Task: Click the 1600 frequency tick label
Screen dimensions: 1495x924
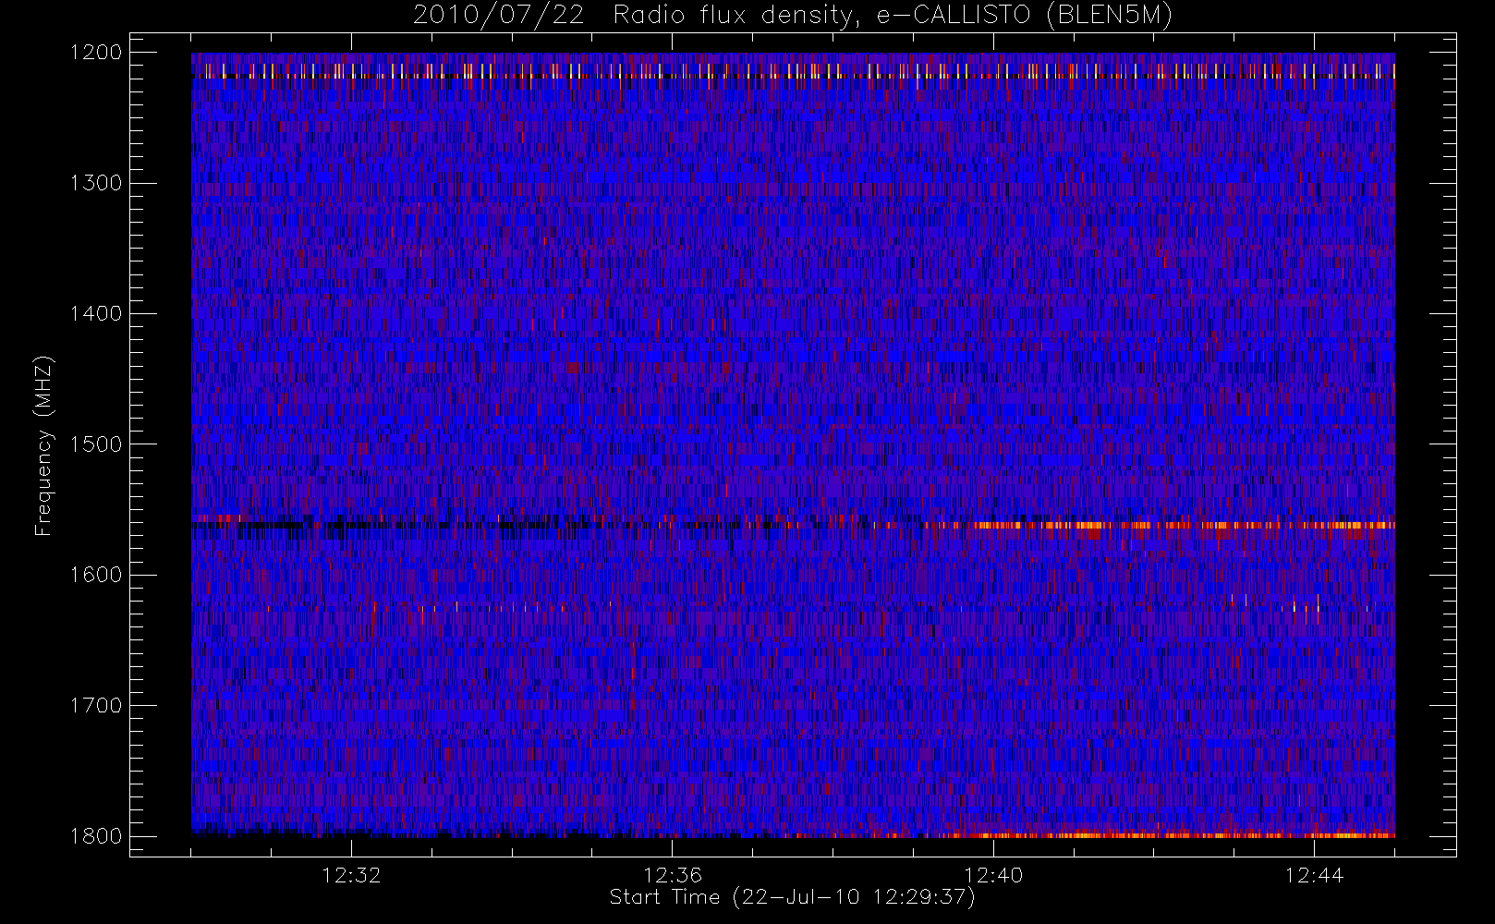Action: pyautogui.click(x=96, y=575)
